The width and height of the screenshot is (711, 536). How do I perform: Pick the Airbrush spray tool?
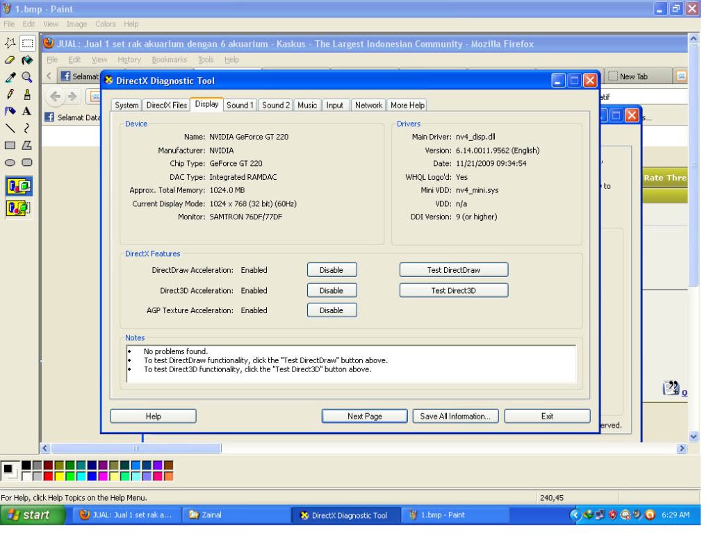coord(10,111)
